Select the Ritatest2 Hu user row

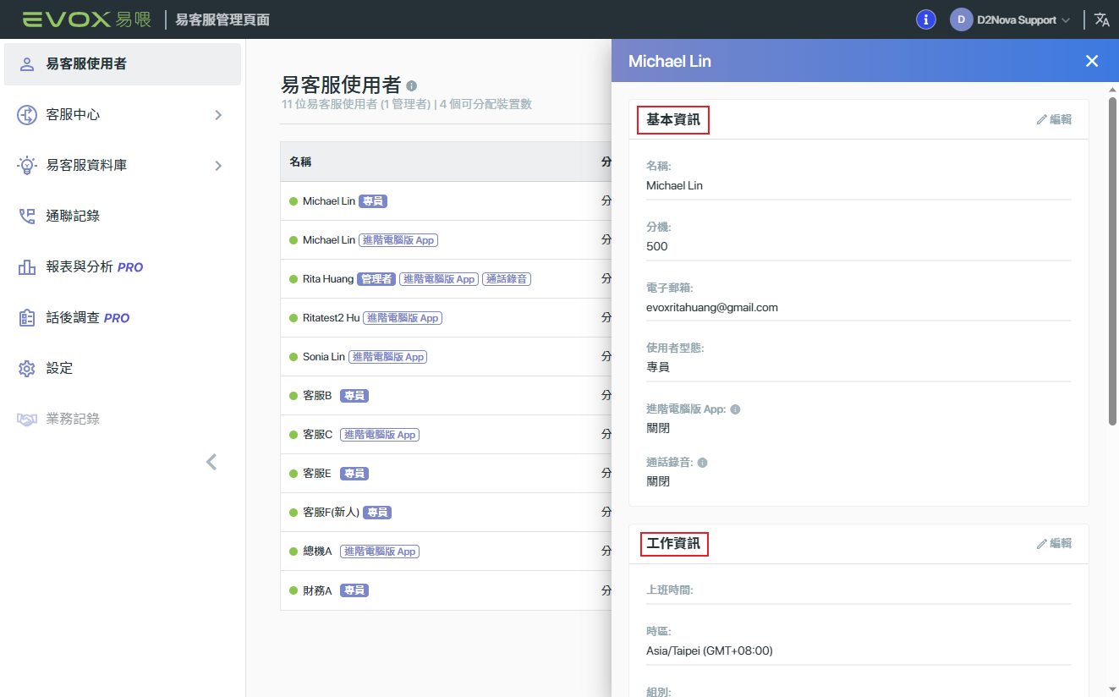click(446, 318)
